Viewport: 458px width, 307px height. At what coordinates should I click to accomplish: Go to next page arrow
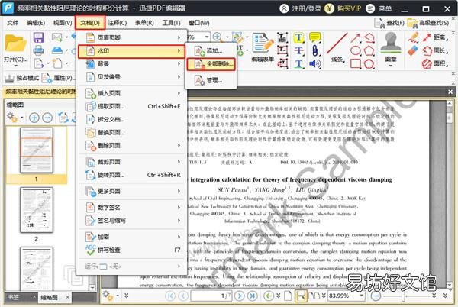240,296
